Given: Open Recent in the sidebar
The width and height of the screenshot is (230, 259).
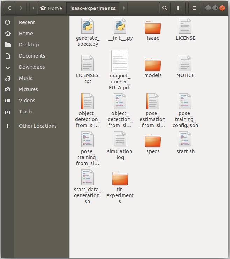Looking at the screenshot, I should coord(27,22).
